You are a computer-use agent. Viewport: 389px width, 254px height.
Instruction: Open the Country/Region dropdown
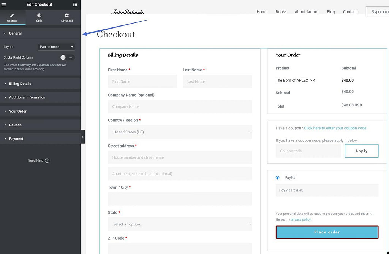[250, 132]
